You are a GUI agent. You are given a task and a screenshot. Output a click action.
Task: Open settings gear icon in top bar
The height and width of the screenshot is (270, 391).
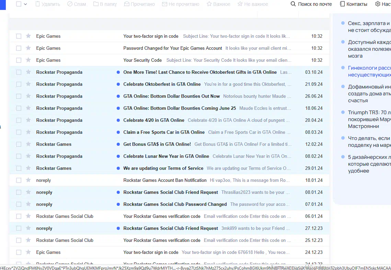pyautogui.click(x=378, y=4)
